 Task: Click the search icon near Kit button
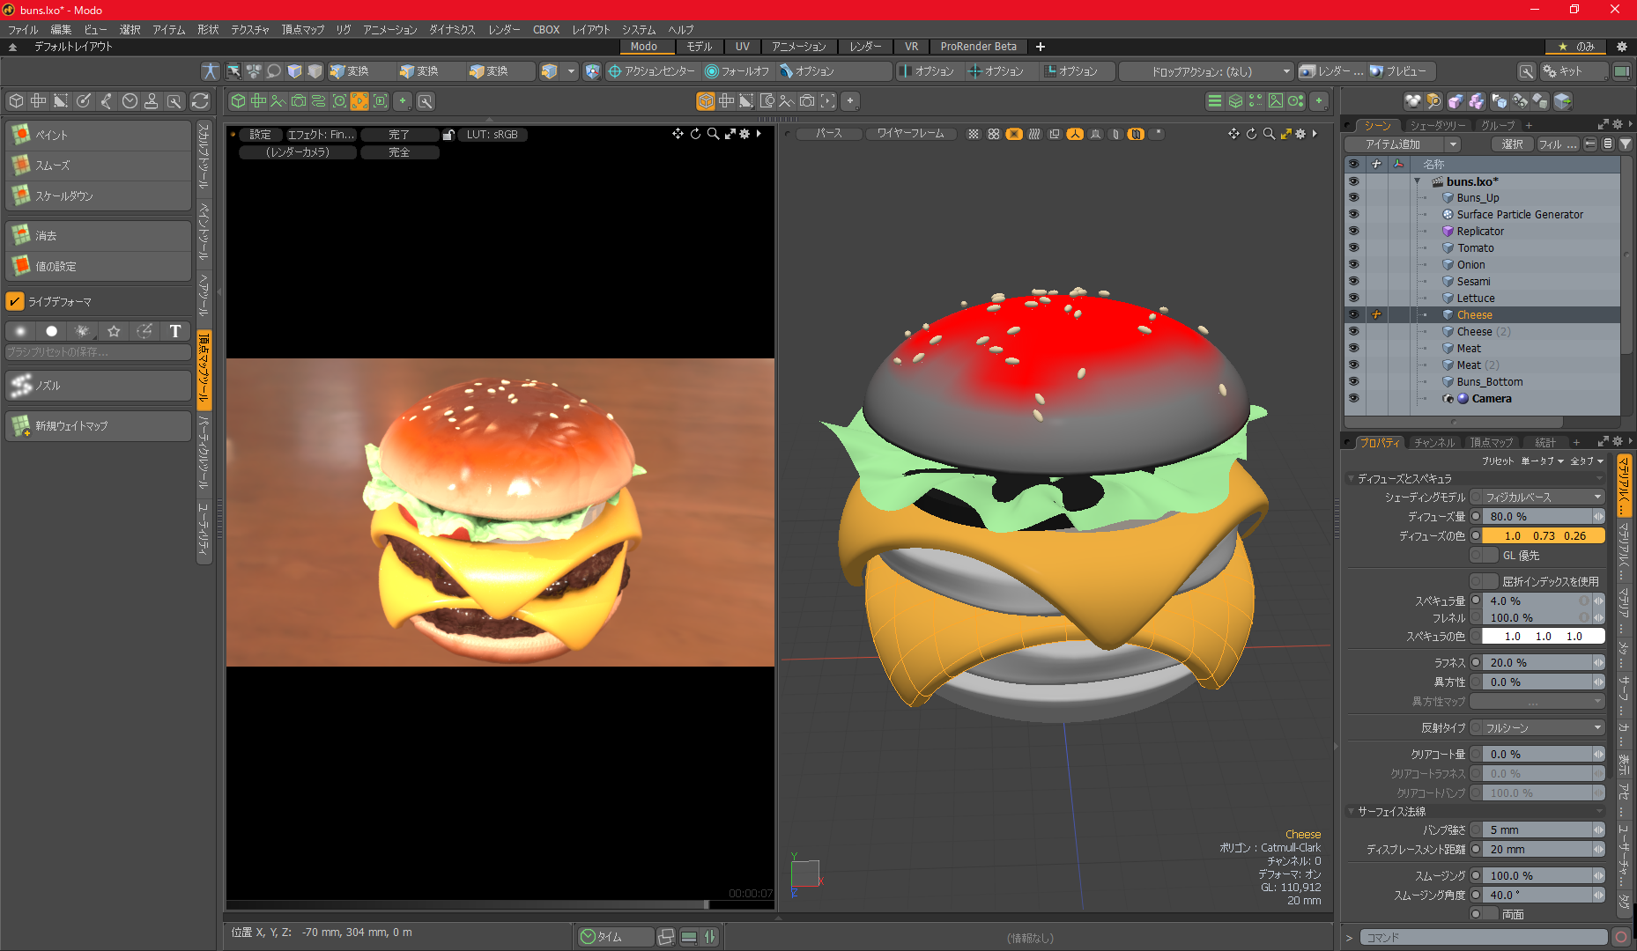[1527, 71]
